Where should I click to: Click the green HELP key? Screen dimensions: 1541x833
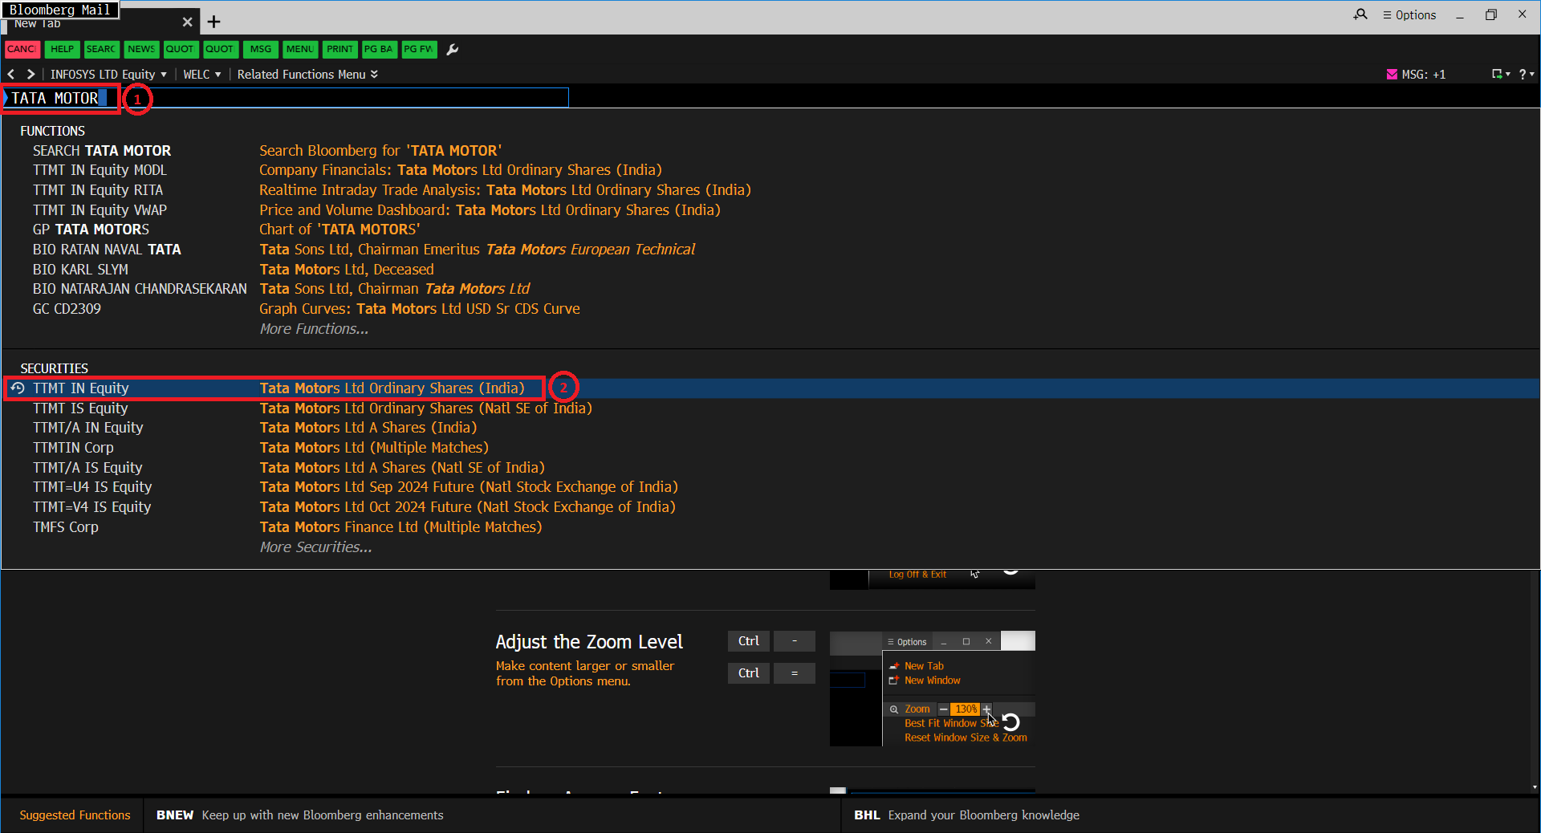(x=62, y=50)
